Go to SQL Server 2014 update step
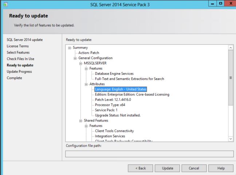236x175 pixels. pyautogui.click(x=25, y=40)
